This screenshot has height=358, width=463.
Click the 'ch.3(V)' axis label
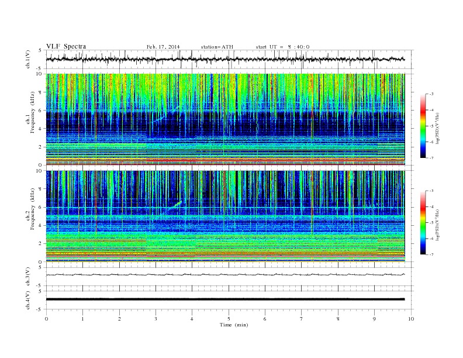[x=27, y=277]
